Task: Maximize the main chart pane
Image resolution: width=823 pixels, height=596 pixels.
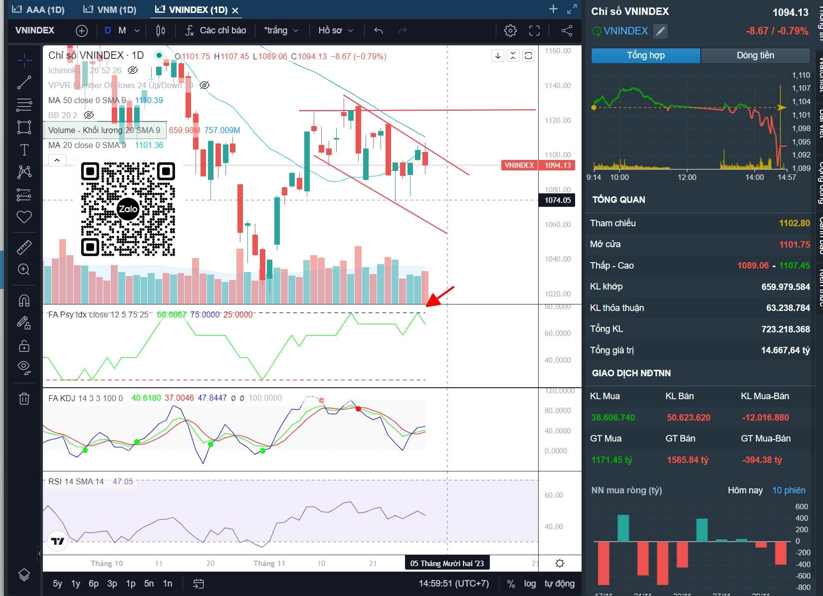Action: click(528, 56)
